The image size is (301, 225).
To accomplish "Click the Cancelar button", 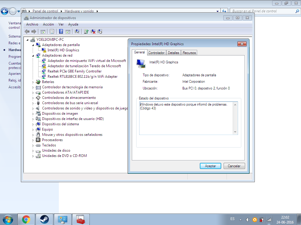I will click(234, 166).
